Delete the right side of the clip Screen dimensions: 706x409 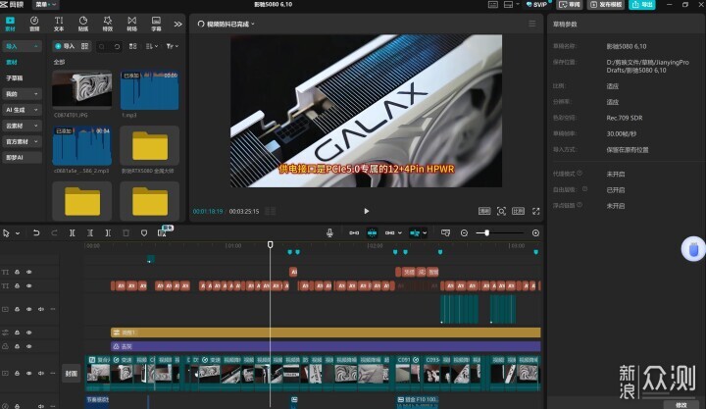tap(108, 232)
